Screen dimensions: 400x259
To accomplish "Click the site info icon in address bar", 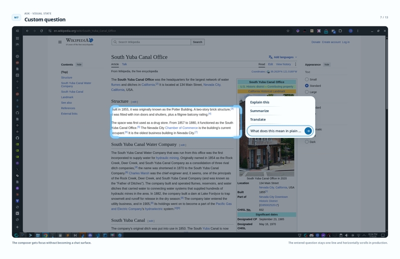I will point(50,31).
